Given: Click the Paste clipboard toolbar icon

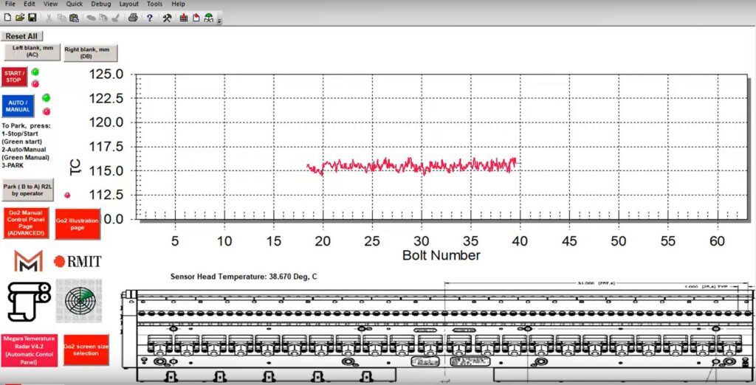Looking at the screenshot, I should coord(74,18).
